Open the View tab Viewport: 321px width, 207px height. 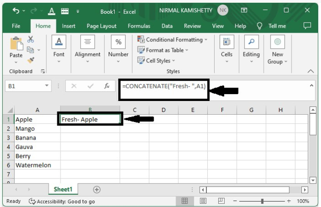(218, 26)
